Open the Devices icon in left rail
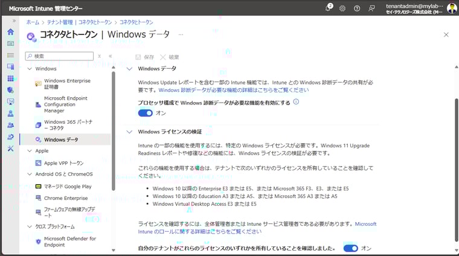This screenshot has width=459, height=256. pos(10,66)
